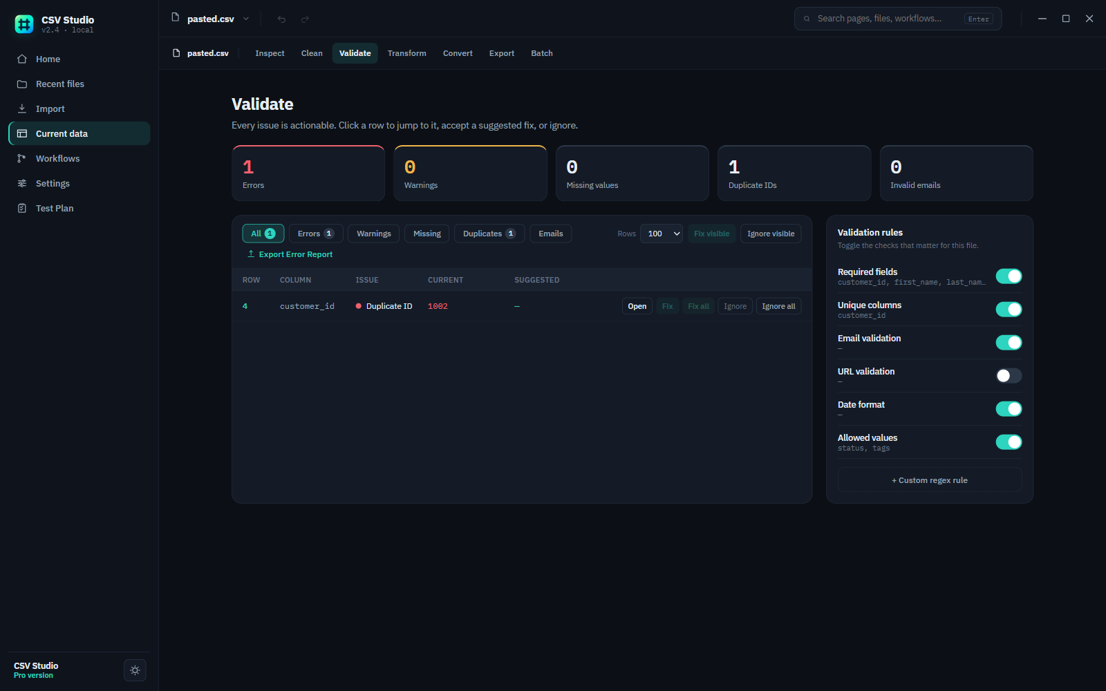Screen dimensions: 1106x691
Task: Add a Custom regex rule
Action: click(930, 480)
